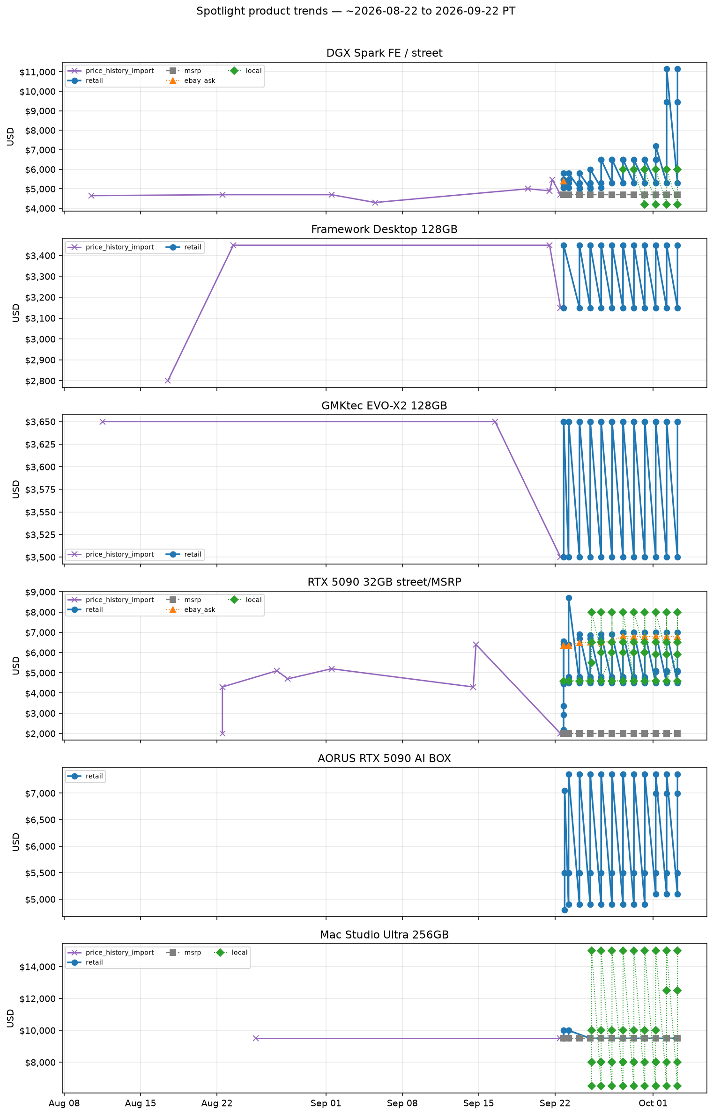
Task: Click the 'Aug 22' x-axis date label
Action: coord(217,1103)
